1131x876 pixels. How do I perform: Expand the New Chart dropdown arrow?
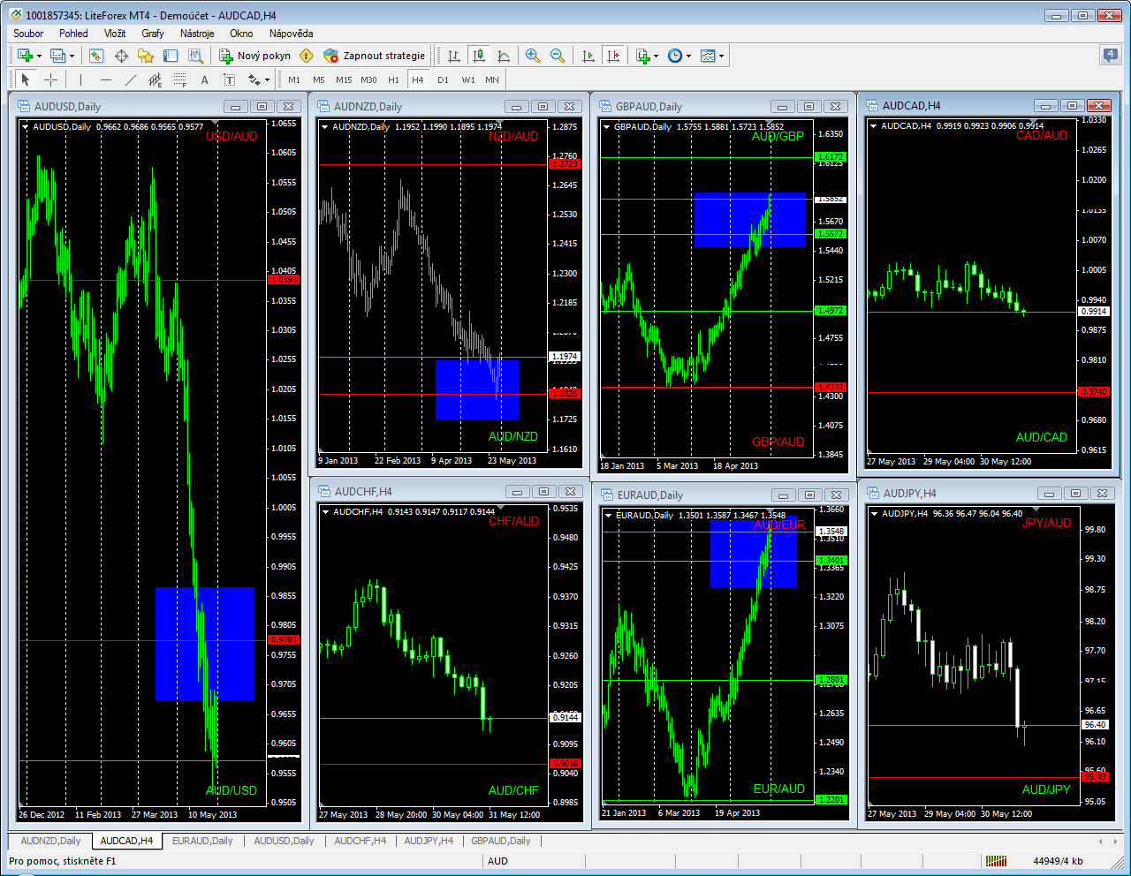coord(39,57)
